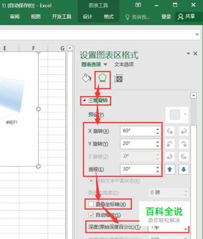Click the rotate X left arrow button

pyautogui.click(x=170, y=131)
